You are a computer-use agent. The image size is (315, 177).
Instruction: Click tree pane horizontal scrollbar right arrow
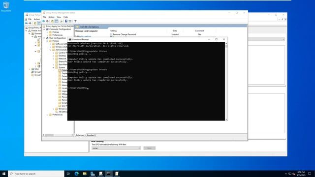(72, 135)
